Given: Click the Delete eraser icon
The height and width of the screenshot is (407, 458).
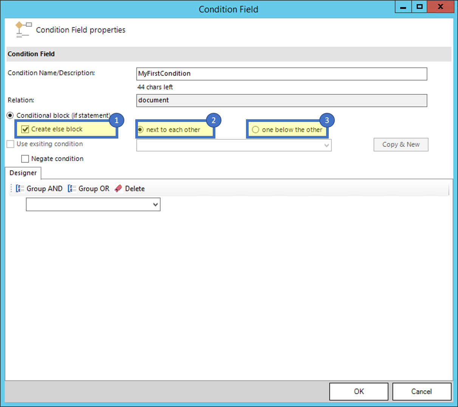Looking at the screenshot, I should (118, 188).
